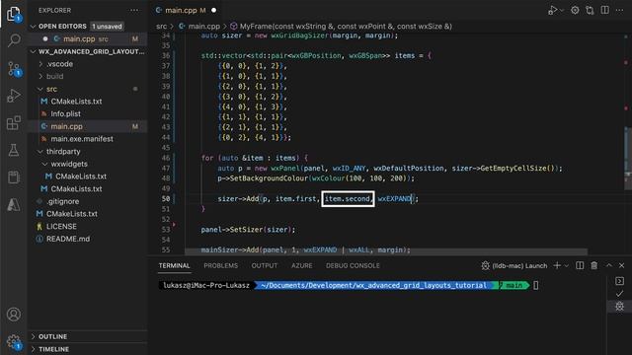Switch to the Problems tab
Viewport: 632px width, 355px height.
pos(221,265)
